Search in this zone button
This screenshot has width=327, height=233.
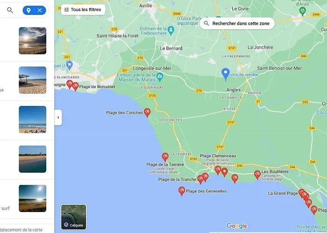click(237, 23)
